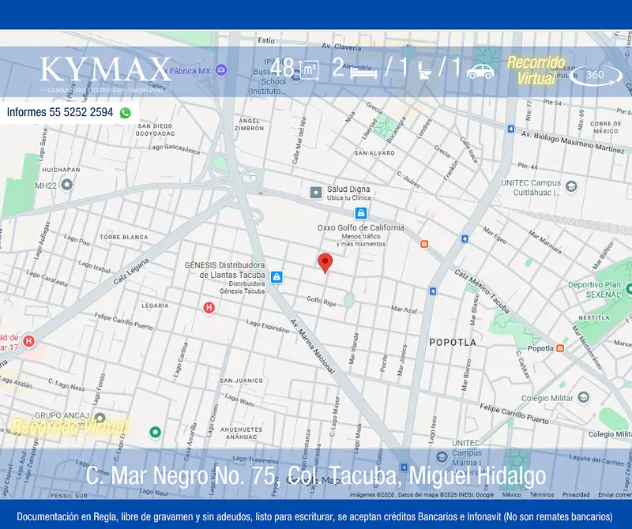This screenshot has height=529, width=632.
Task: Click the toilet bathroom icon in header
Action: coord(424,70)
